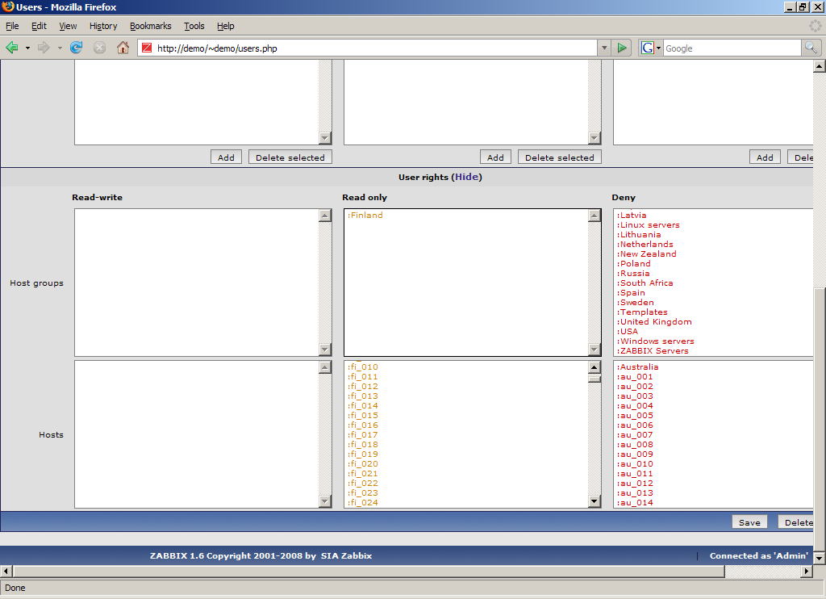Click in the Google search box

732,48
